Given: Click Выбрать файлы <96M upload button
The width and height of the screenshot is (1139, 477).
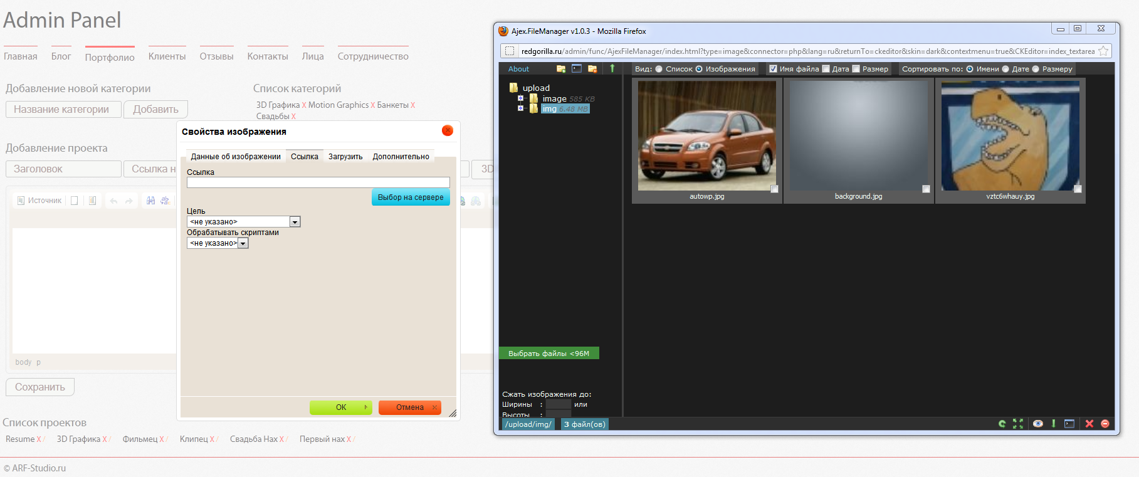Looking at the screenshot, I should coord(549,354).
